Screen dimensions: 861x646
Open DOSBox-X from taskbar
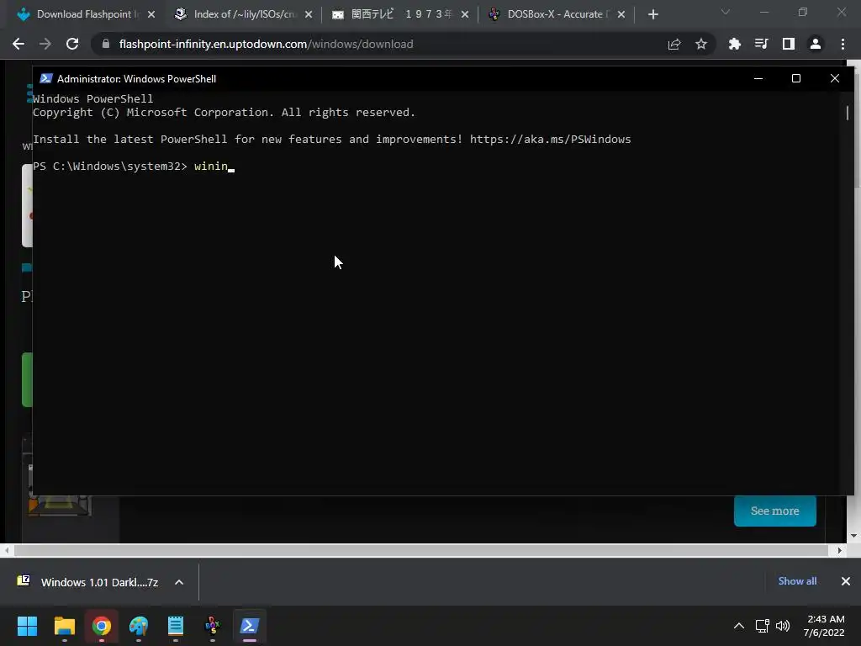[213, 626]
